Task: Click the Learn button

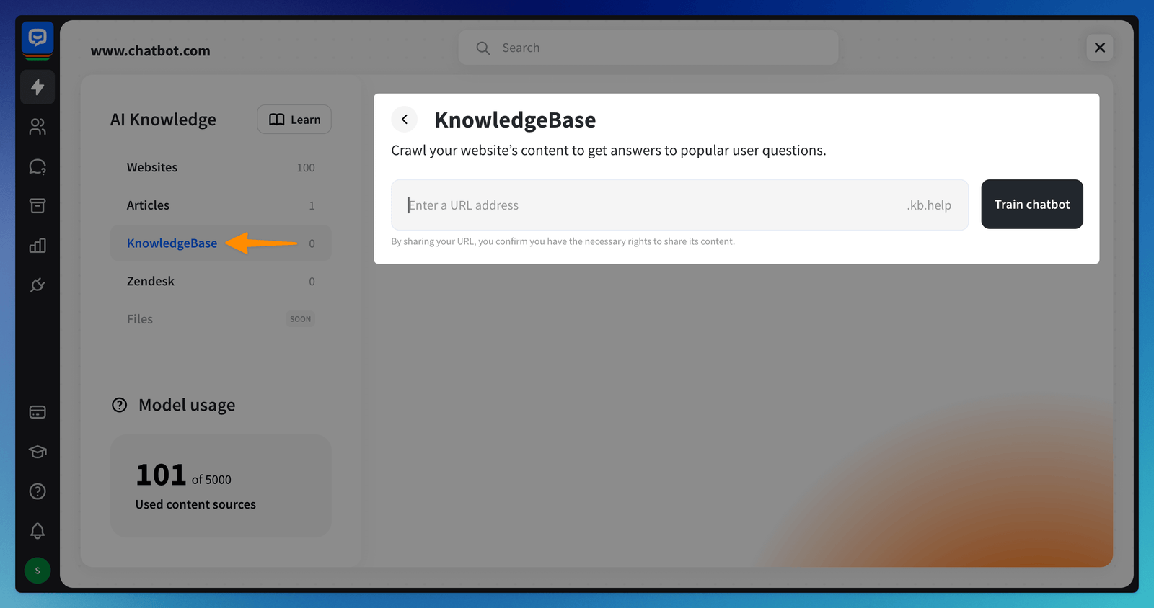Action: pyautogui.click(x=294, y=120)
